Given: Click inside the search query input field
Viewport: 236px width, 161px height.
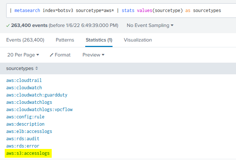Looking at the screenshot, I should coord(121,11).
